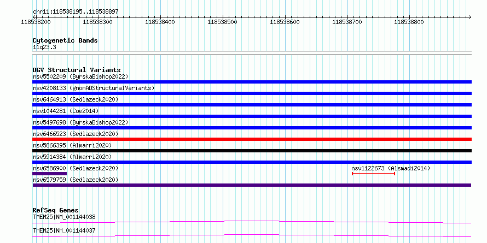Click ruler position 118538600
This screenshot has width=487, height=243.
(285, 22)
